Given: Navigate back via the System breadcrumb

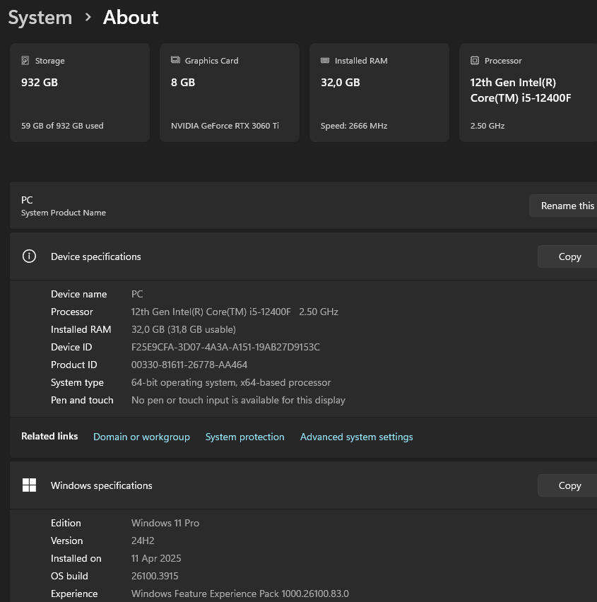Looking at the screenshot, I should [40, 18].
